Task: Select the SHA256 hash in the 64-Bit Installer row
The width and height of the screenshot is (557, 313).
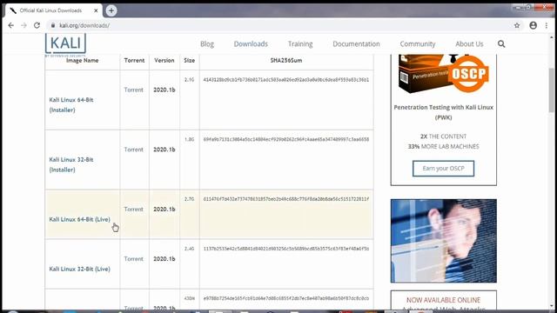Action: [x=286, y=80]
